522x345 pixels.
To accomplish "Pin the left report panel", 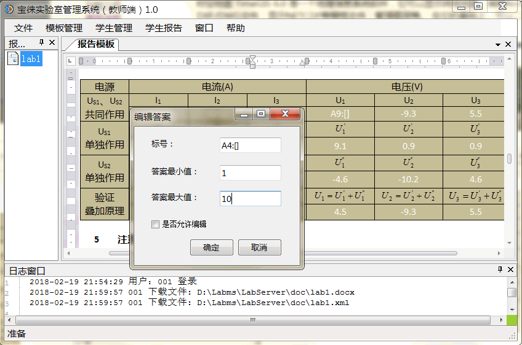I will (42, 43).
